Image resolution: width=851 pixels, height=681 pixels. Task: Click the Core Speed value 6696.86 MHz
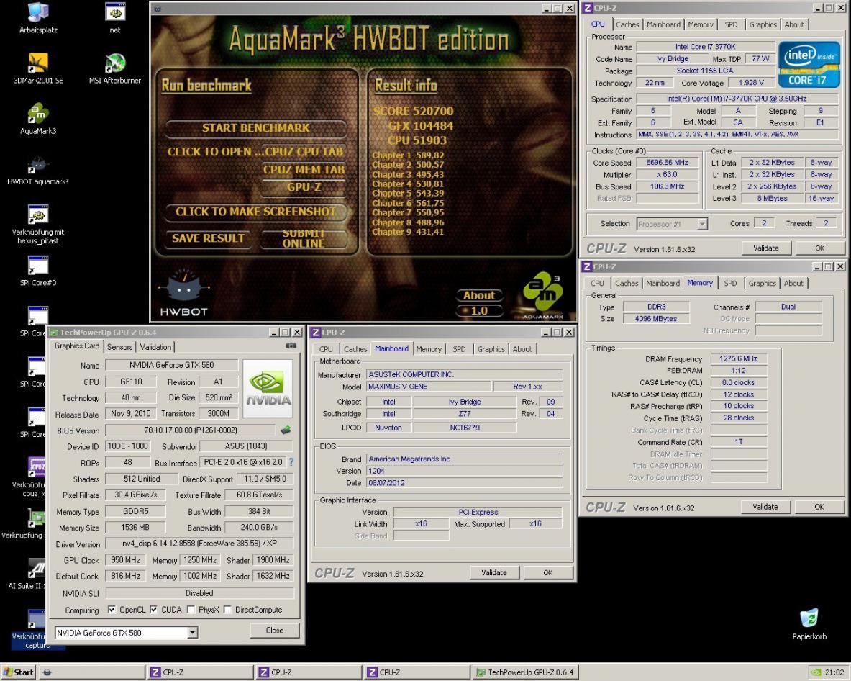point(667,163)
